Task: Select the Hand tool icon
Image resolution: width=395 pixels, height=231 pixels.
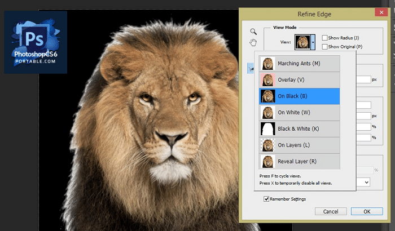Action: (253, 43)
